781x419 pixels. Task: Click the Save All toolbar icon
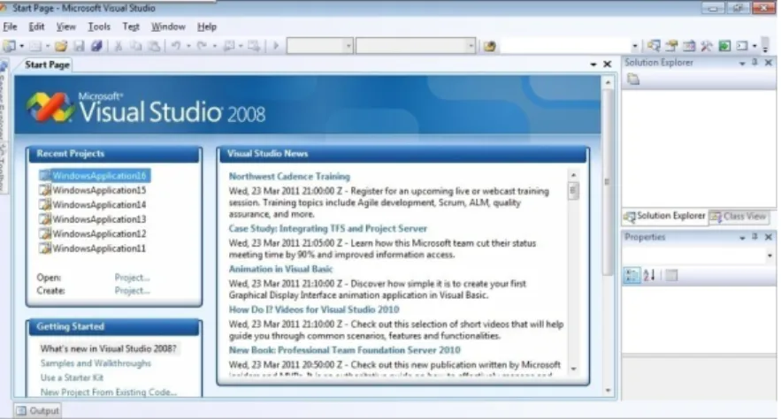click(96, 46)
